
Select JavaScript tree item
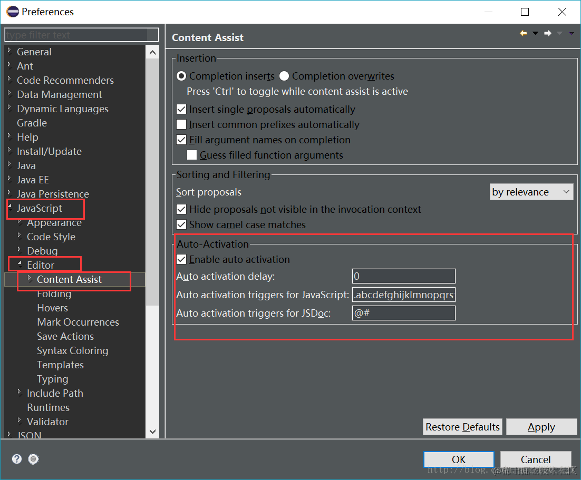pos(40,208)
